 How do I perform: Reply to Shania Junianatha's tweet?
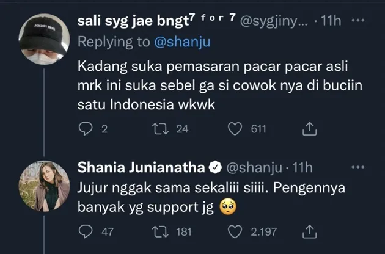pos(86,231)
